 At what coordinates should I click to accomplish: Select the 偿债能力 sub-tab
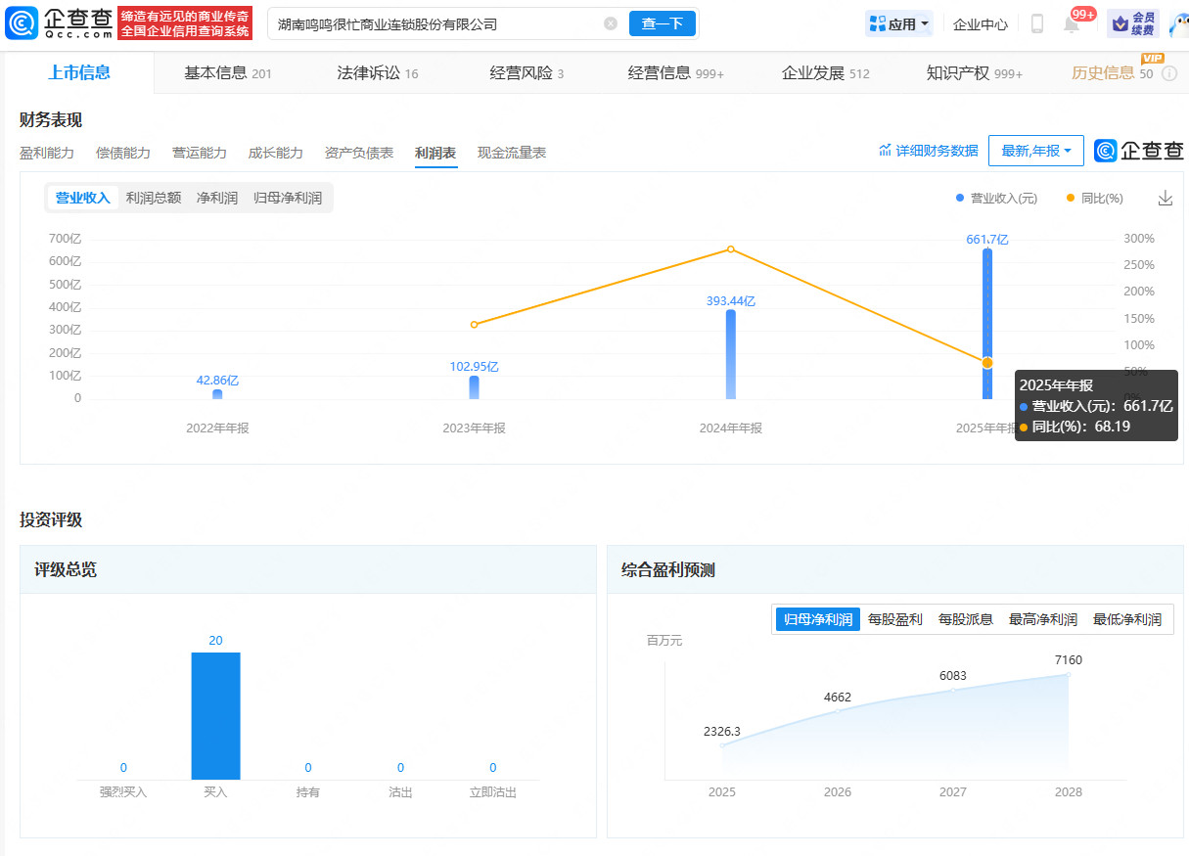tap(123, 153)
